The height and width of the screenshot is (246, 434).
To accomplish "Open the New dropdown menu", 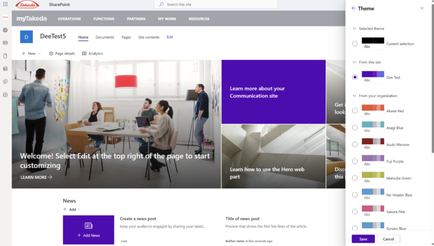I will tap(31, 53).
